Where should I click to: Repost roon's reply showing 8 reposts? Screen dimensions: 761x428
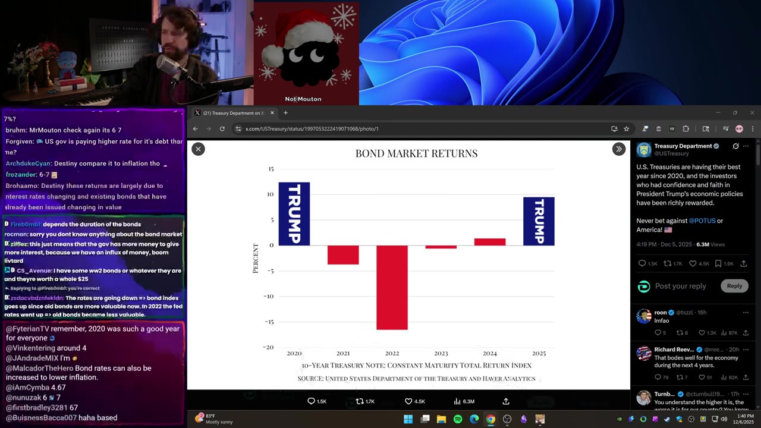680,333
